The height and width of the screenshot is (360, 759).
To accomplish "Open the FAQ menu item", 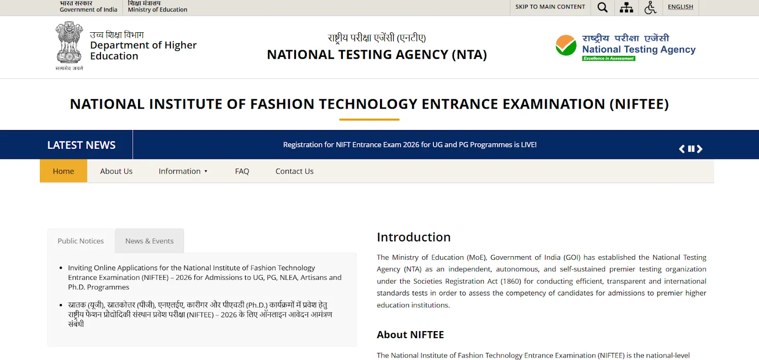I will point(242,171).
